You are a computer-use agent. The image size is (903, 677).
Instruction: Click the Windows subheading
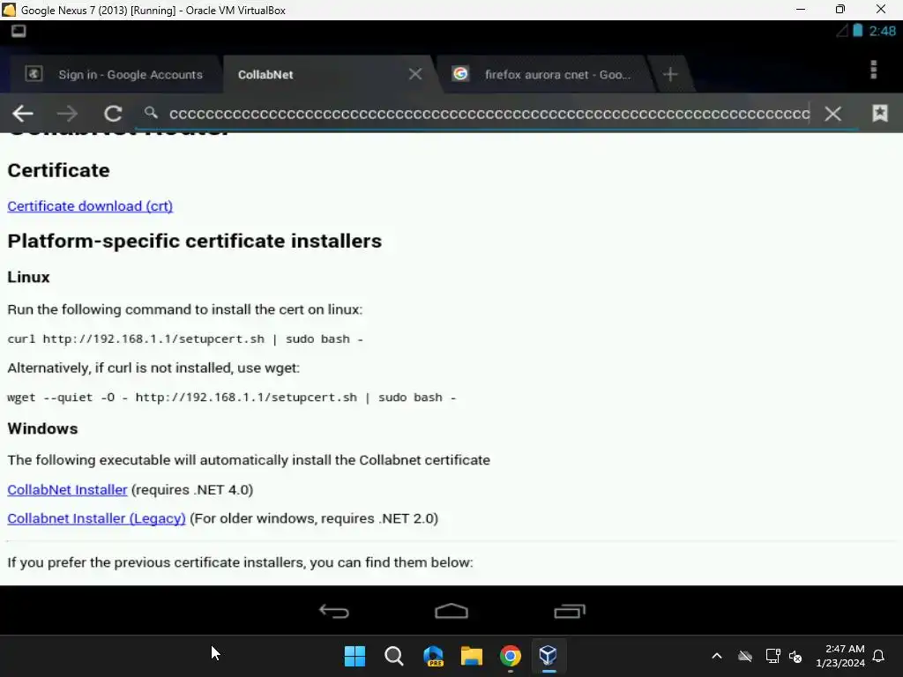42,429
